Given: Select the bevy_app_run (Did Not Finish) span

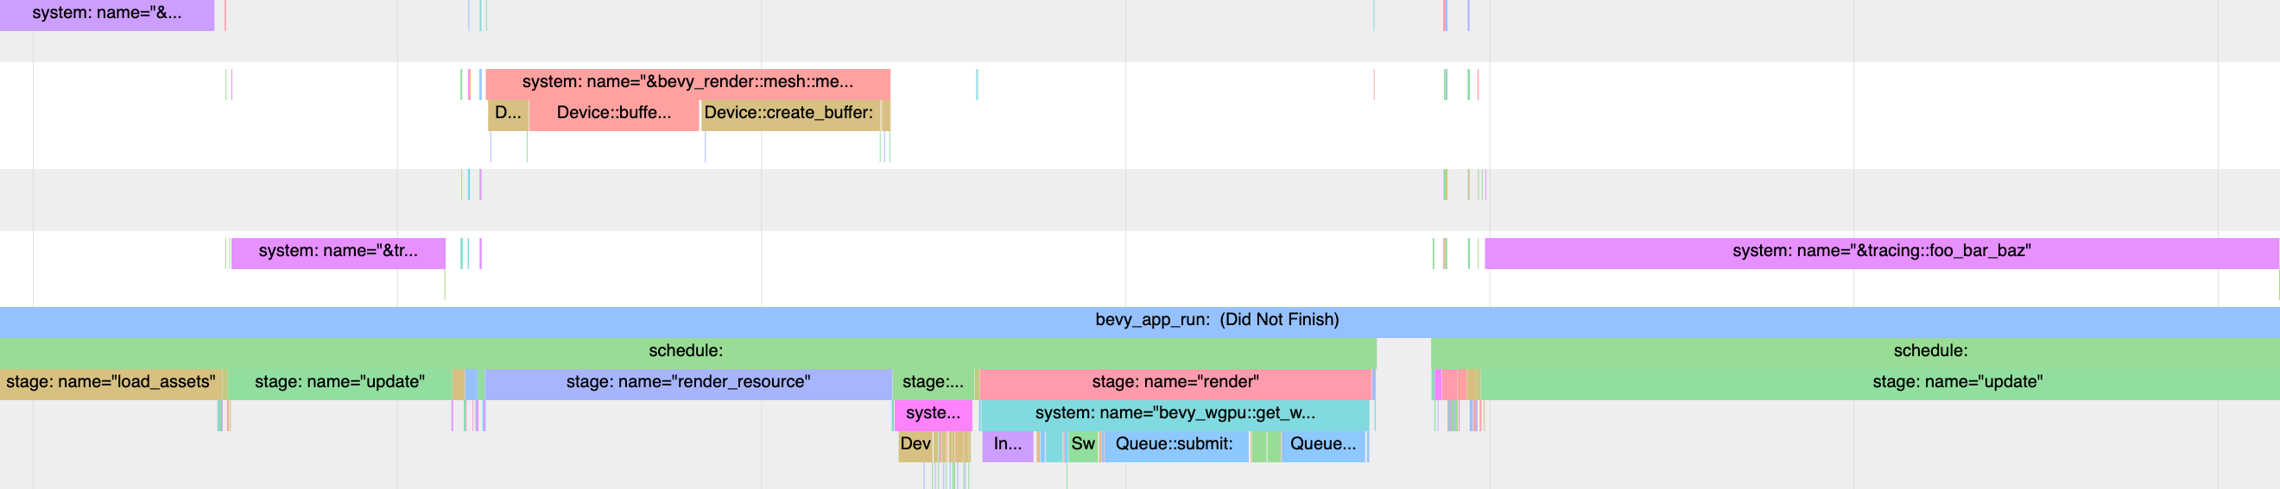Looking at the screenshot, I should 1216,320.
